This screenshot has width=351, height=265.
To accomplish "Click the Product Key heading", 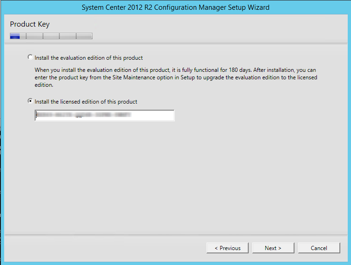I will [30, 24].
